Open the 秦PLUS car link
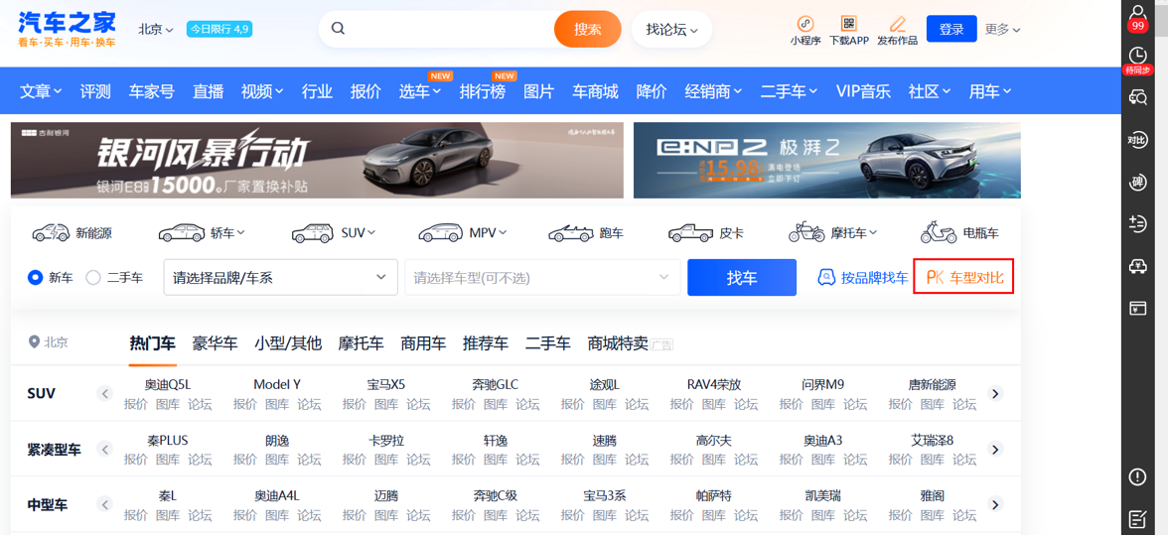1168x538 pixels. pos(168,440)
